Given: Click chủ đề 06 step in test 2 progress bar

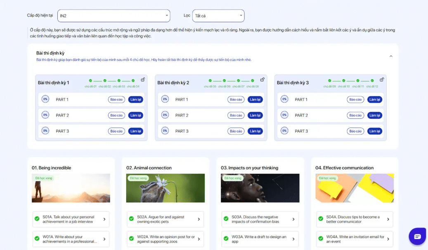Looking at the screenshot, I should tap(224, 81).
